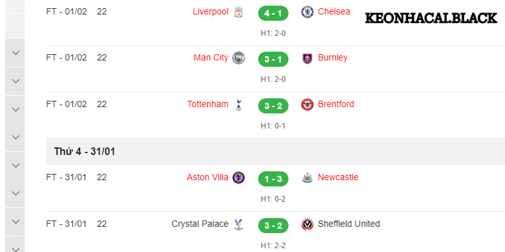Open the Tottenham crest icon
Screen dimensions: 505x252
238,105
